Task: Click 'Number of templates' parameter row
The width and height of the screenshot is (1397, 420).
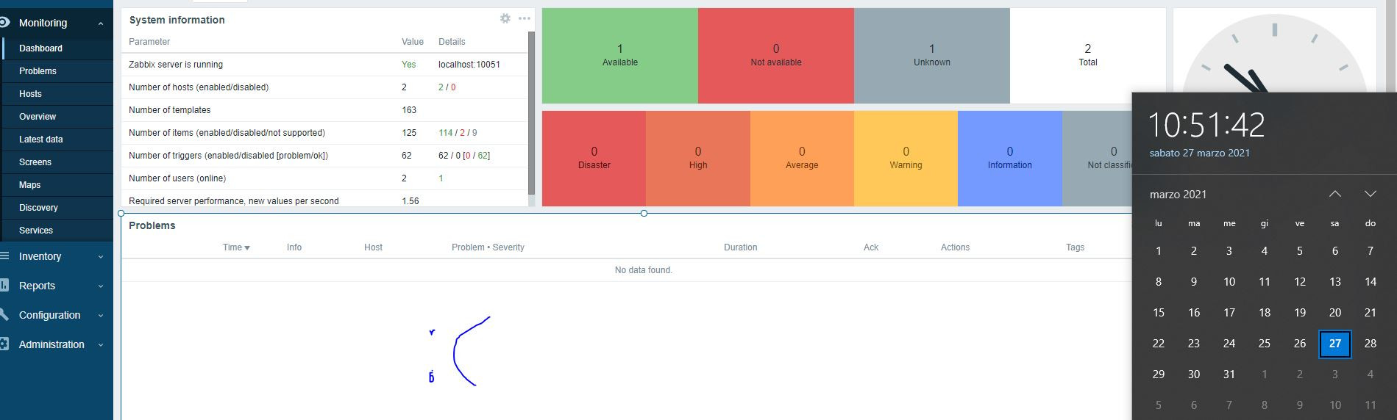Action: pos(324,110)
